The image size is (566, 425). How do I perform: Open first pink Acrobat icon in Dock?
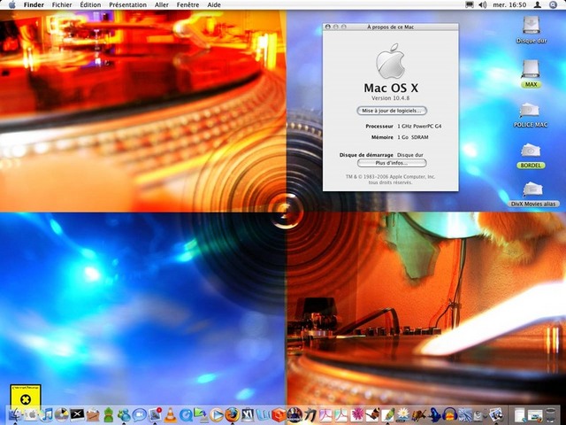tap(325, 415)
